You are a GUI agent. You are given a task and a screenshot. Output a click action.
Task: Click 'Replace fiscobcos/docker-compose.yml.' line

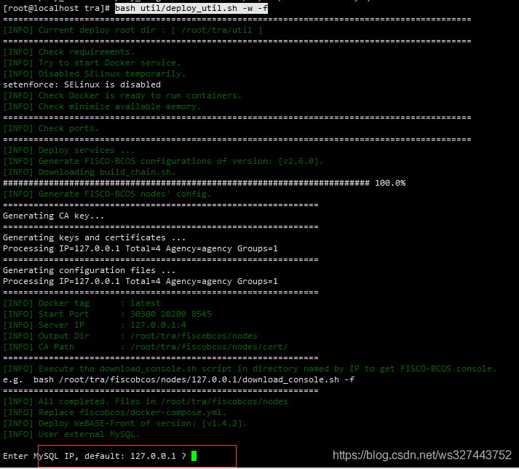(115, 413)
